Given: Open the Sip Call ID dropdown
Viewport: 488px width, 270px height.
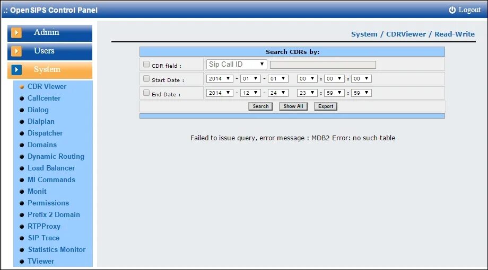Looking at the screenshot, I should (237, 64).
